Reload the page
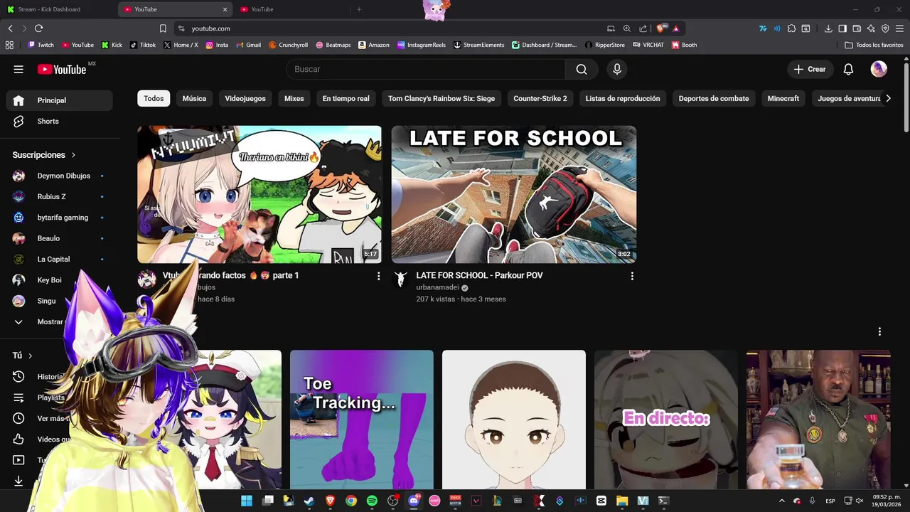910x512 pixels. 38,28
